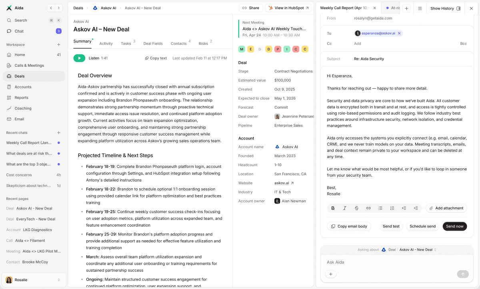This screenshot has width=480, height=289.
Task: Insert a bulleted list
Action: click(380, 208)
